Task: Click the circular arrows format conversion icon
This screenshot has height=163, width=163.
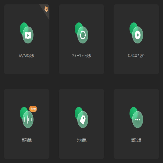Action: [x=82, y=33]
